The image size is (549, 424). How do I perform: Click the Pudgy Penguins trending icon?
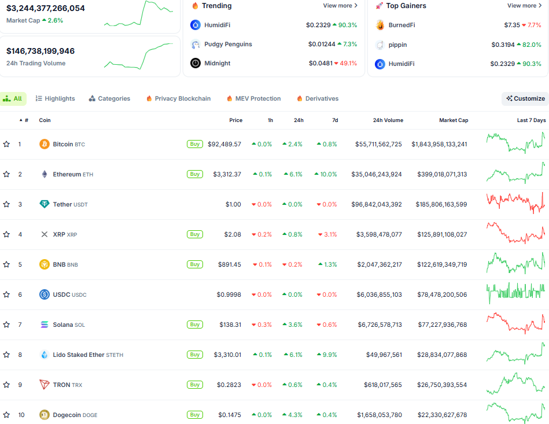[x=196, y=45]
